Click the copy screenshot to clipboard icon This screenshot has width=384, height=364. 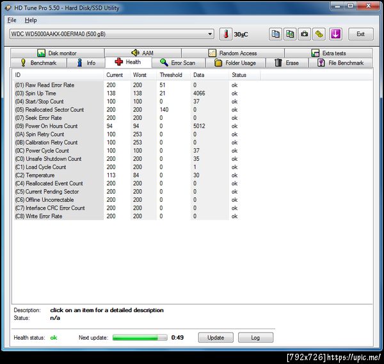(x=290, y=34)
